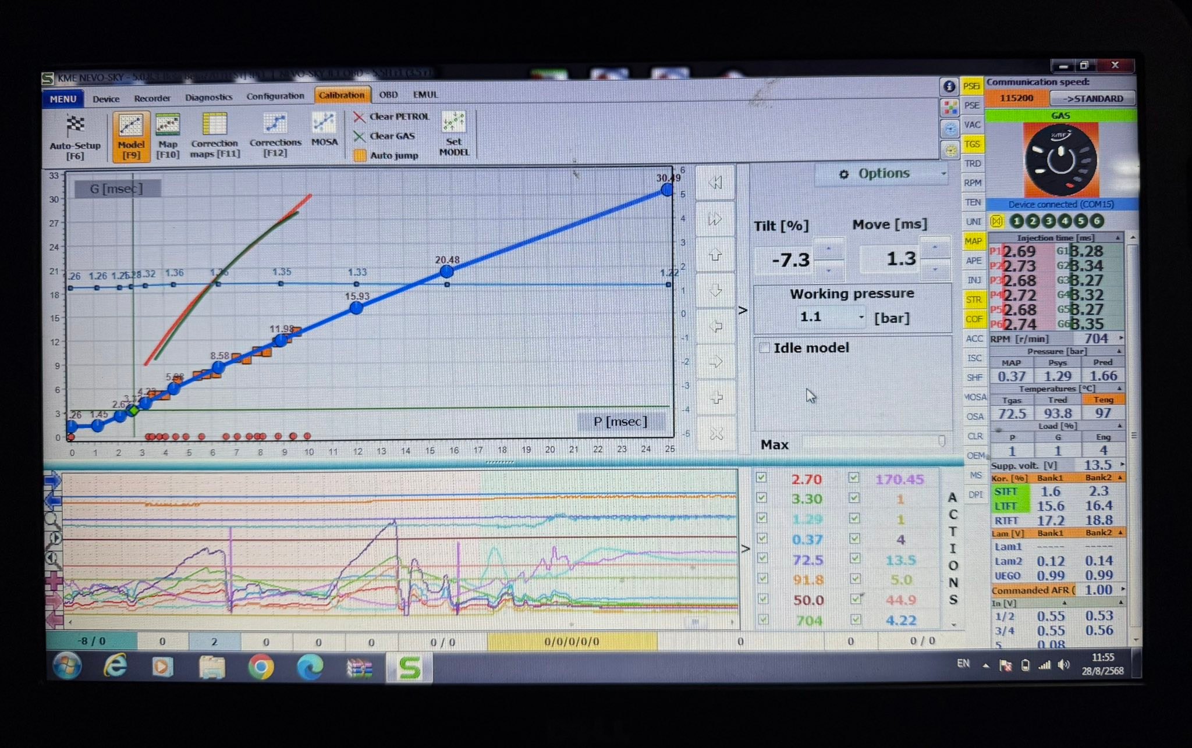Open the Diagnostics menu

208,97
